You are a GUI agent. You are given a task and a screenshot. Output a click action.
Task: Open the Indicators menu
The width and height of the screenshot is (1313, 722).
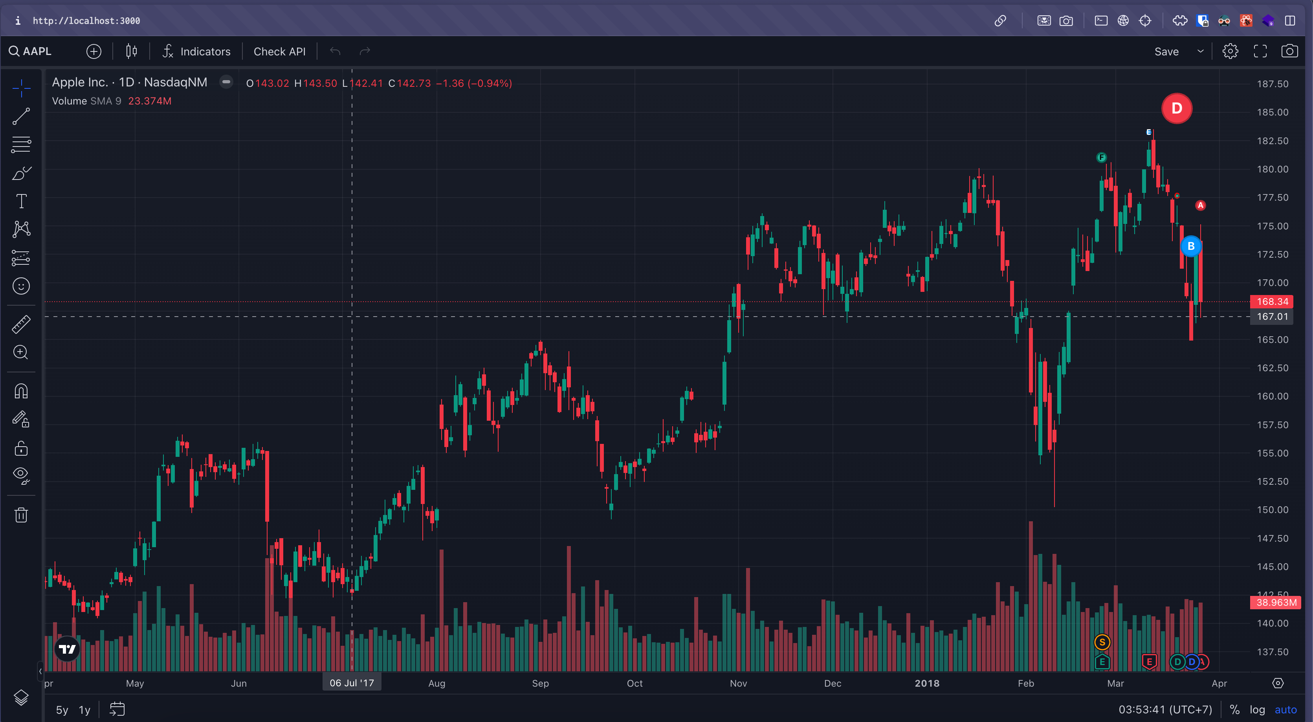click(196, 51)
